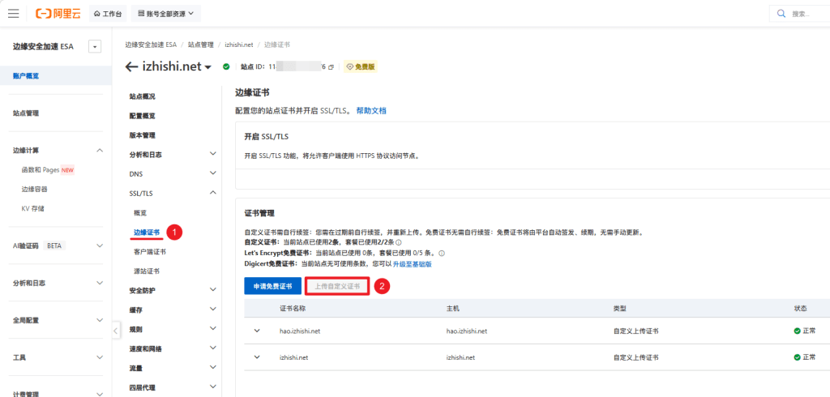830x397 pixels.
Task: Open 版本管理 in site menu
Action: pos(143,135)
